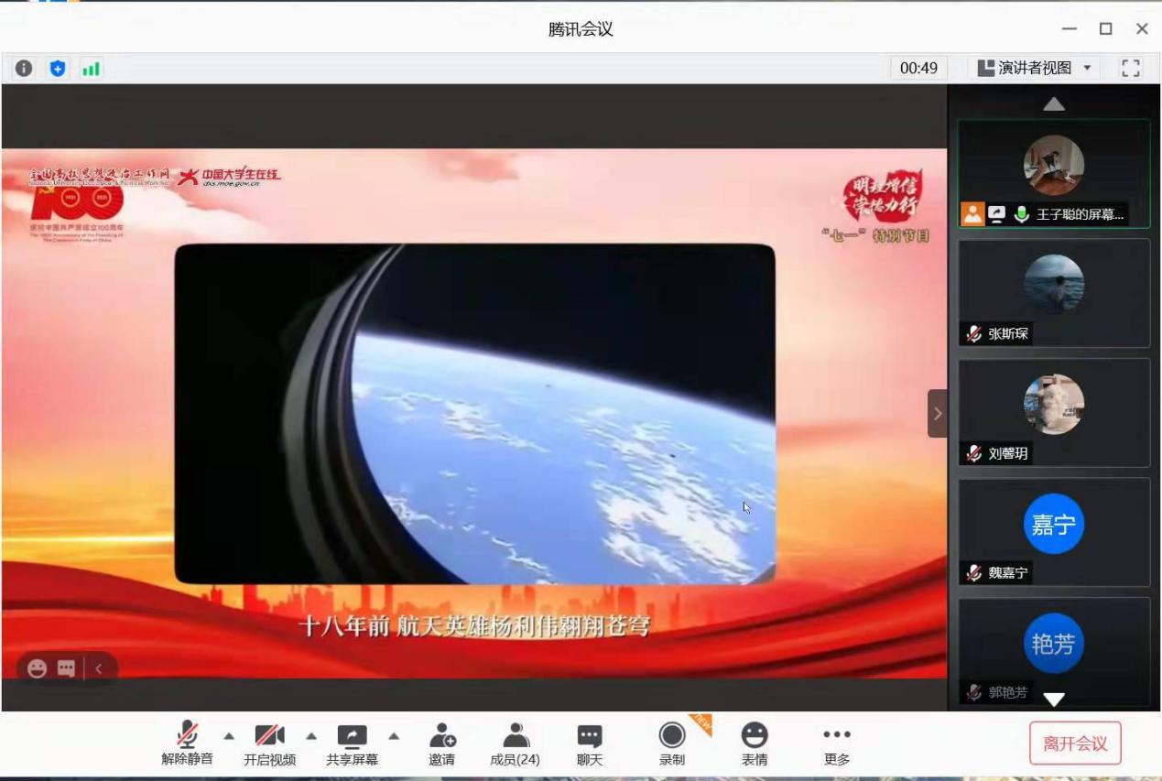1162x781 pixels.
Task: Expand share options arrow beside 共享屏幕
Action: pyautogui.click(x=394, y=735)
